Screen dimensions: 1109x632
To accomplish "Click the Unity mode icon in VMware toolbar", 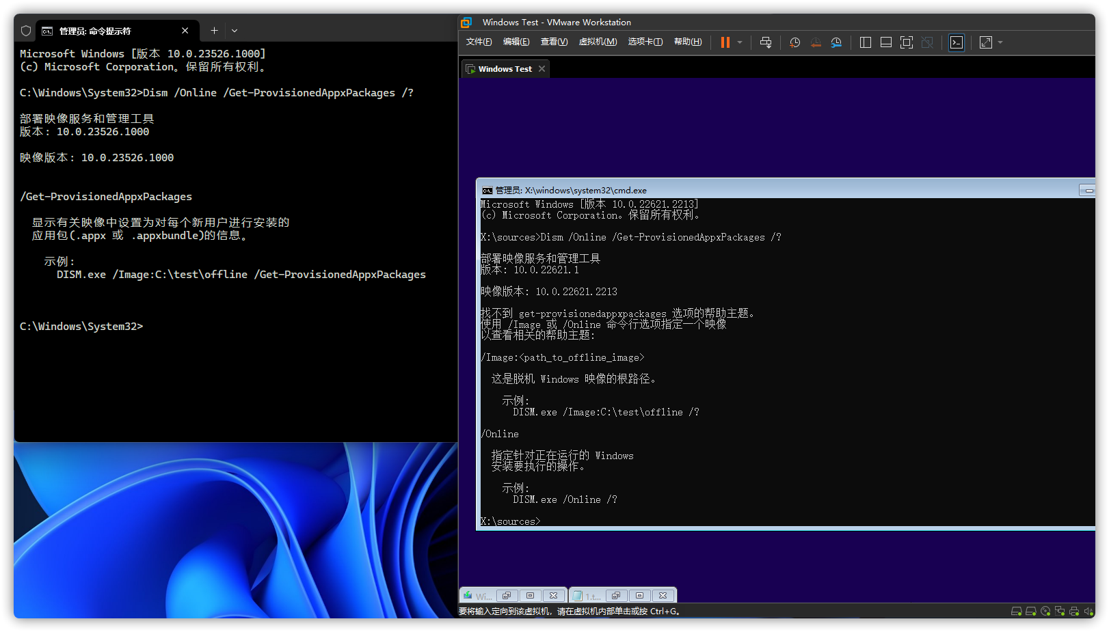I will (927, 42).
